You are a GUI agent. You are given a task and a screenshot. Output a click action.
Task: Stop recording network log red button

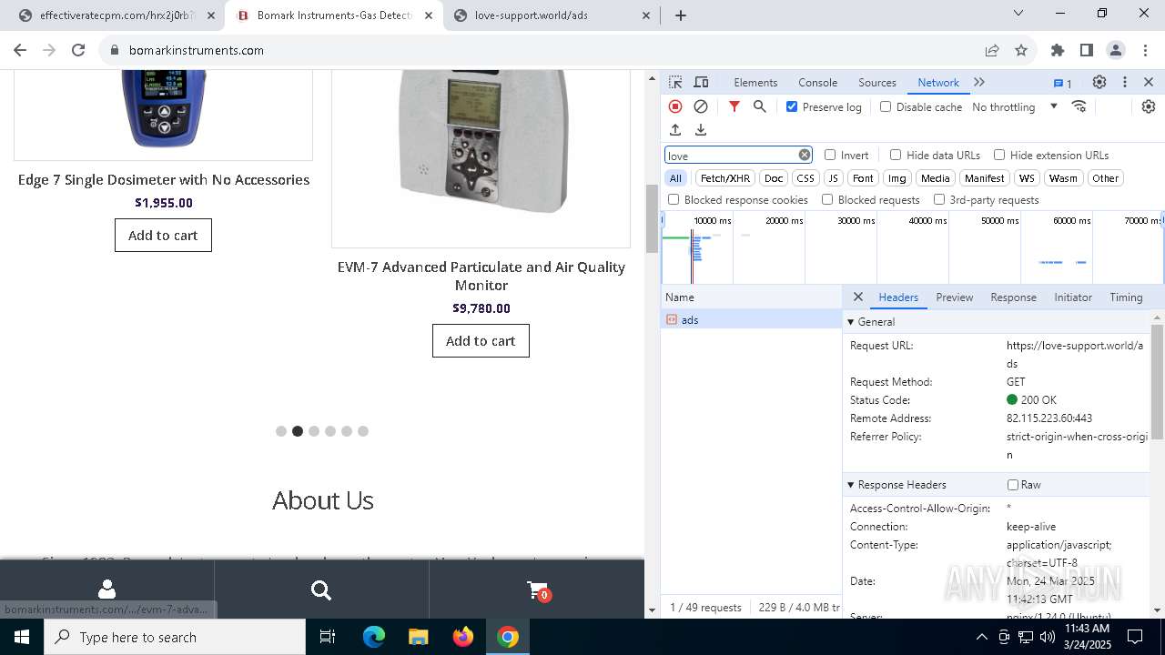pyautogui.click(x=675, y=106)
